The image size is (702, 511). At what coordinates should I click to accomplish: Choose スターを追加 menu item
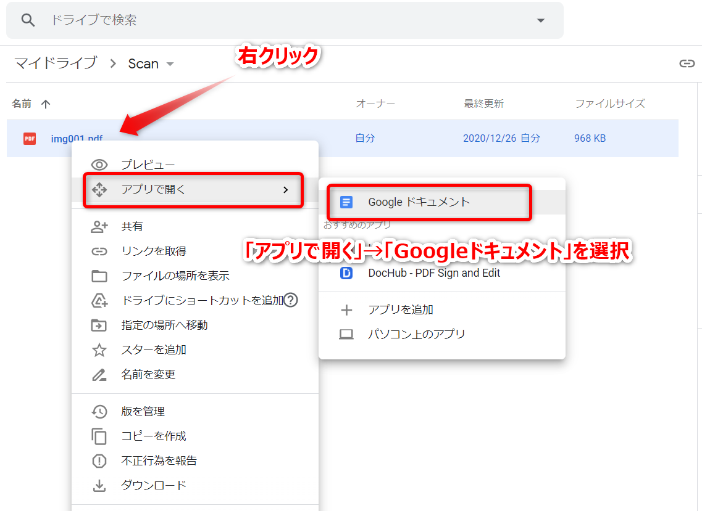[195, 350]
